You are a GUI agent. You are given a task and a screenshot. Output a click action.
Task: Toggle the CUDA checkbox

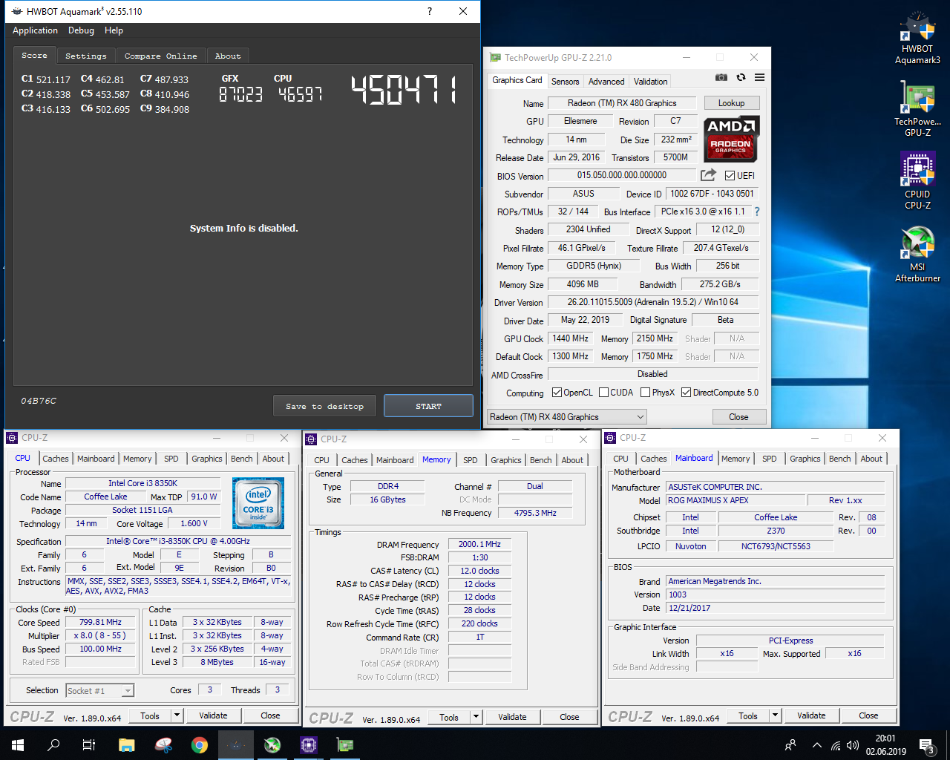(604, 393)
